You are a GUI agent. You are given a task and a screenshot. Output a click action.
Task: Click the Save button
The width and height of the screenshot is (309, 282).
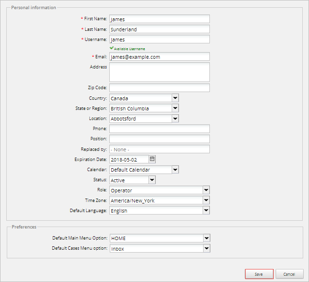[259, 274]
